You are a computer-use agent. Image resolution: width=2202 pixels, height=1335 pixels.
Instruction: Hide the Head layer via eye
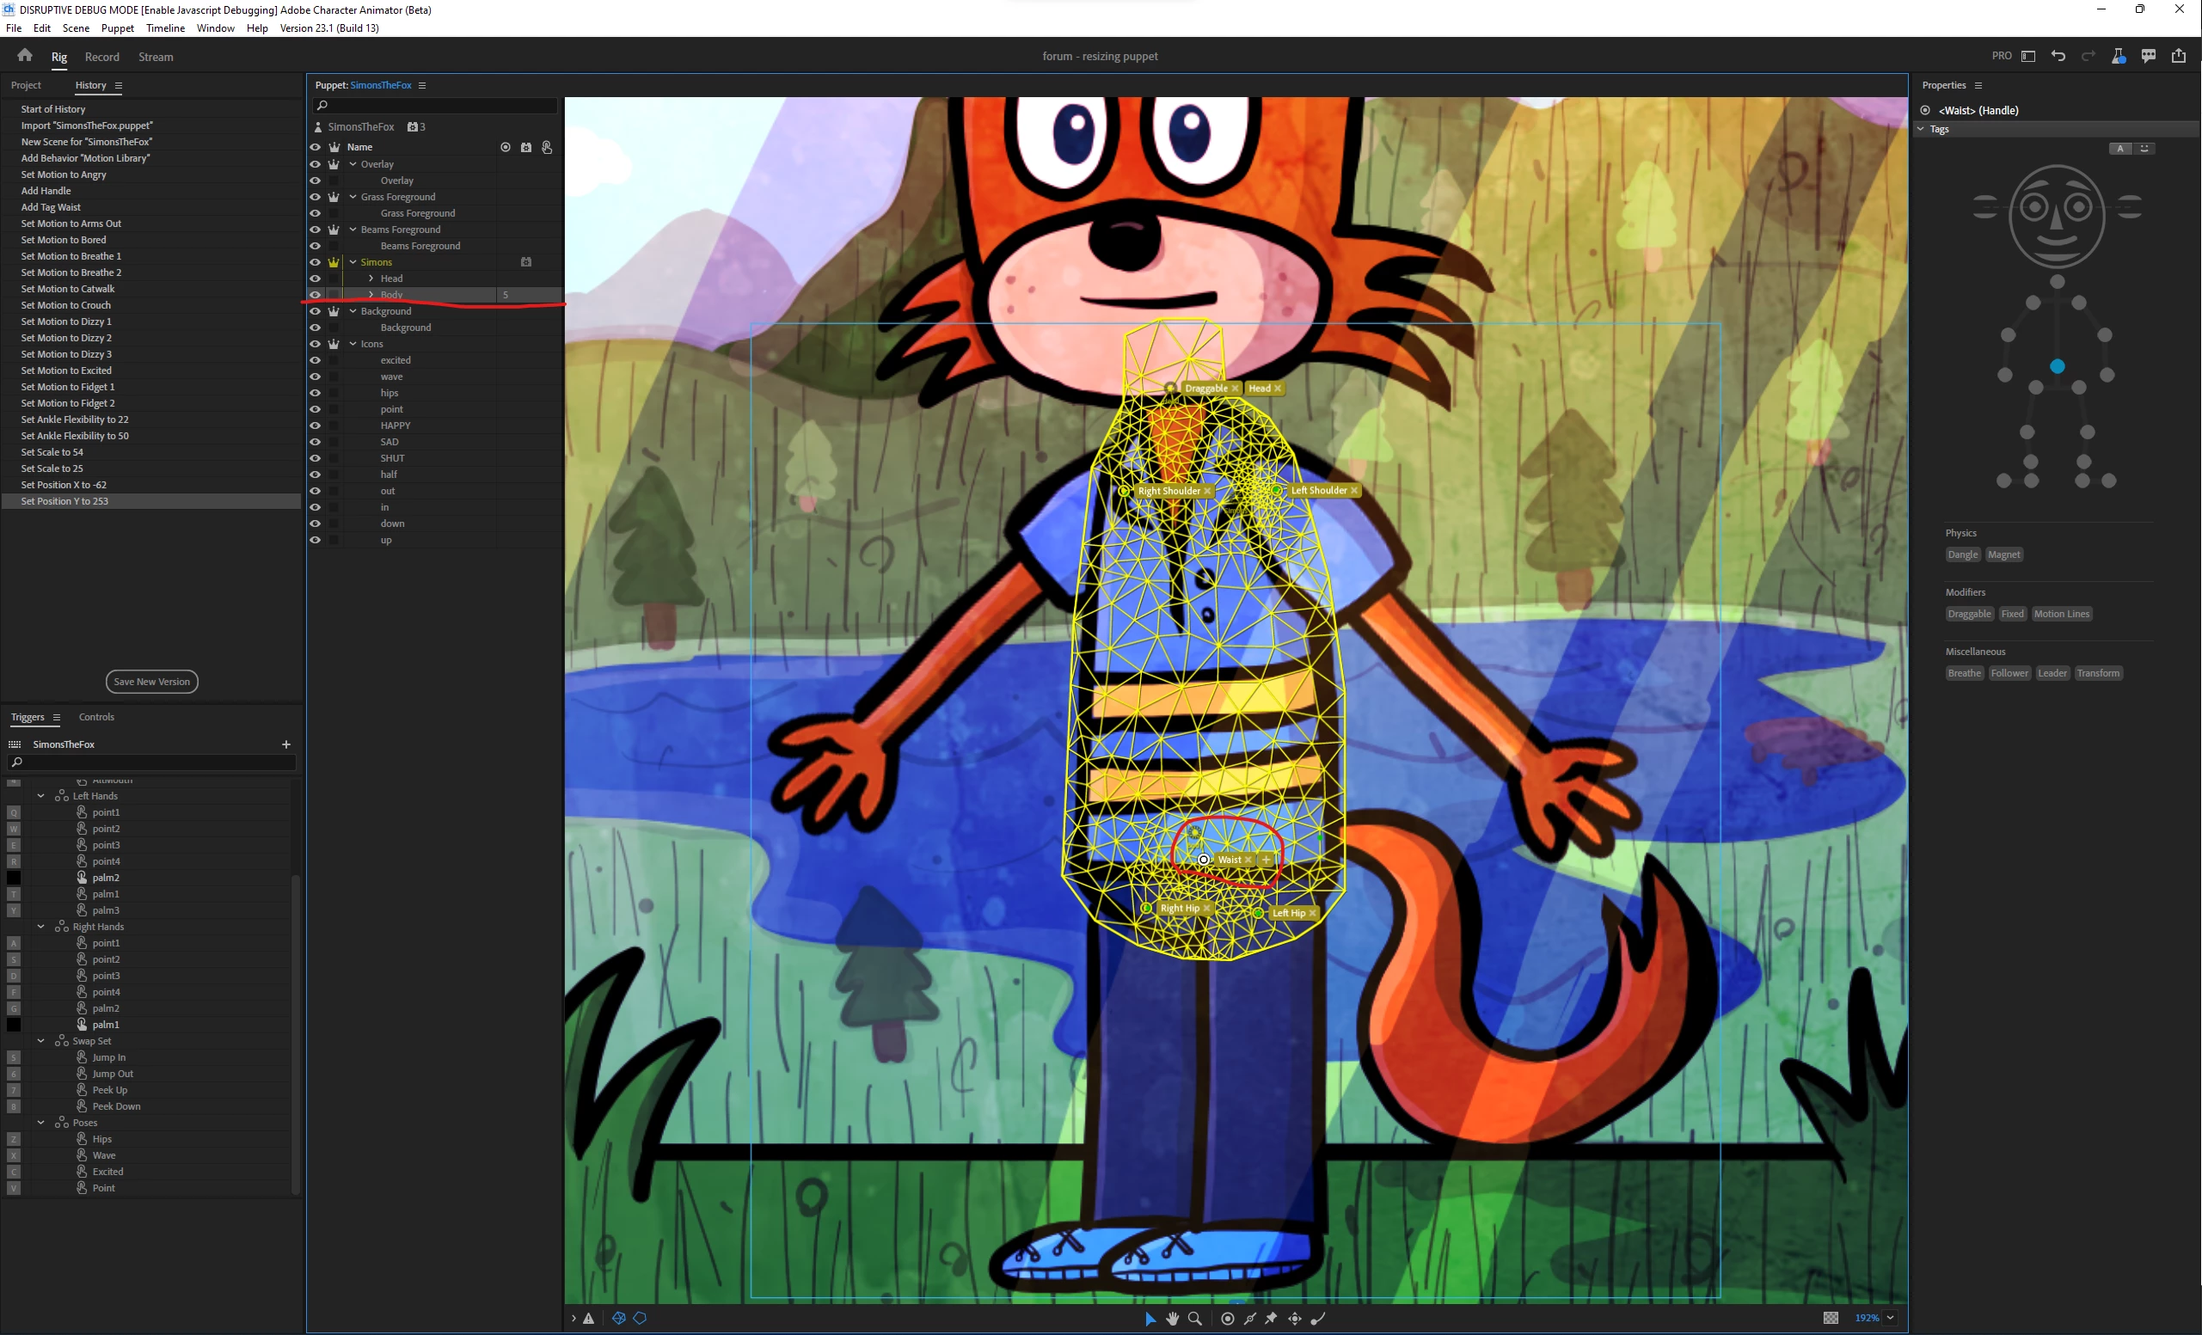pyautogui.click(x=316, y=279)
